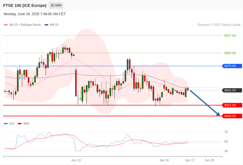Click the Jun 16 date axis label

pos(164,160)
